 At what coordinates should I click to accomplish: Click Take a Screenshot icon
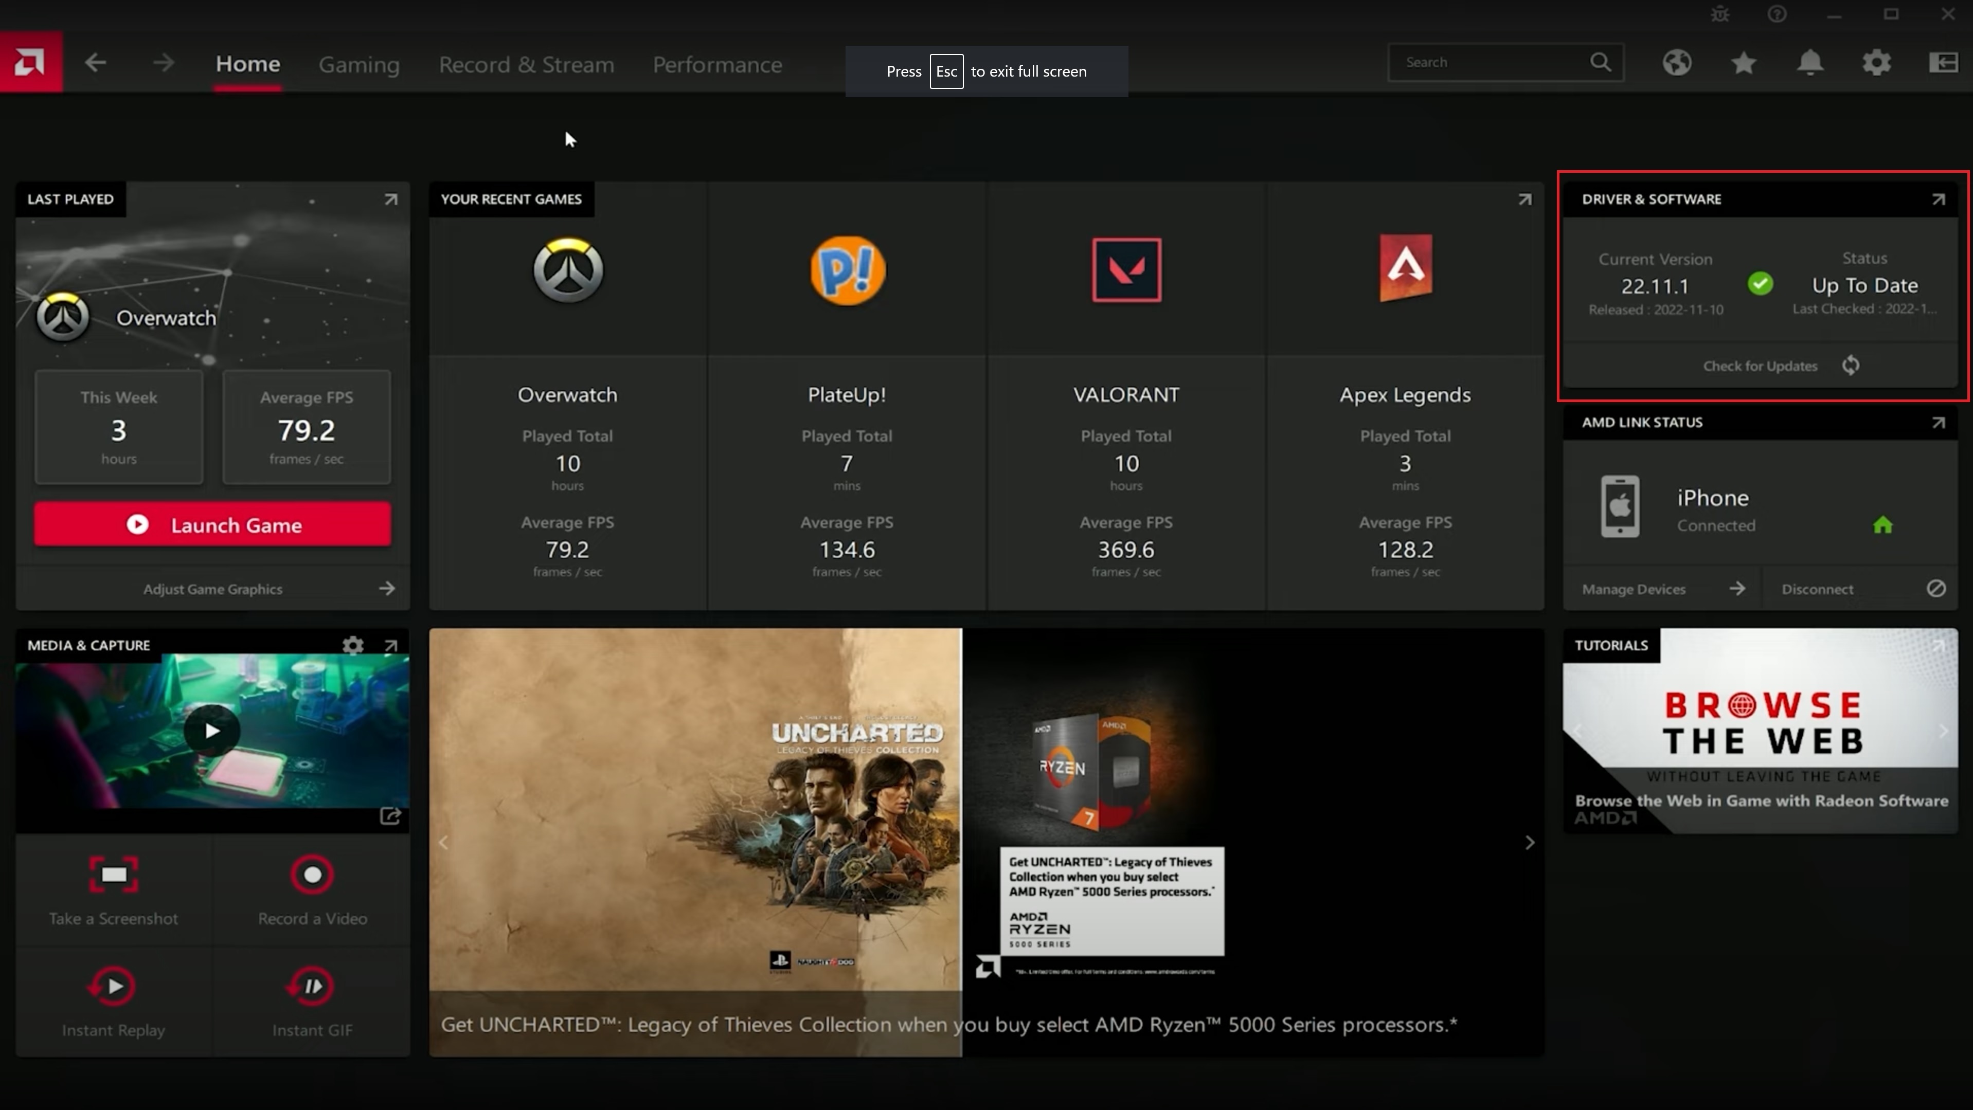click(114, 874)
